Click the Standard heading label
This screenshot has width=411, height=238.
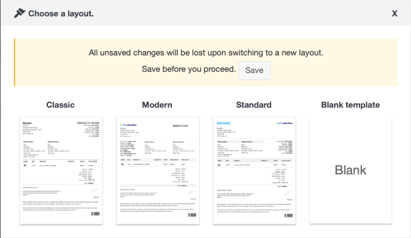(254, 105)
